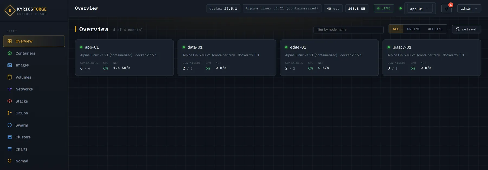Screen dimensions: 488x170
Task: Click the 168.8 GB header badge
Action: point(357,8)
